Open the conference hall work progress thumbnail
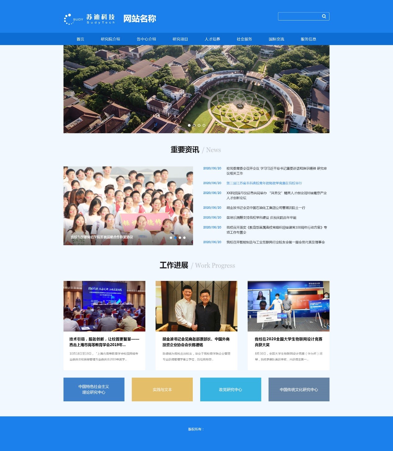The image size is (393, 451). (104, 306)
